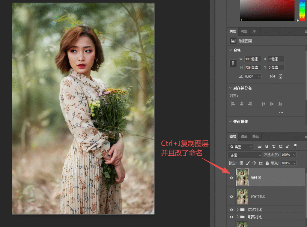Collapse the 对齐并分布 section

(x=230, y=88)
